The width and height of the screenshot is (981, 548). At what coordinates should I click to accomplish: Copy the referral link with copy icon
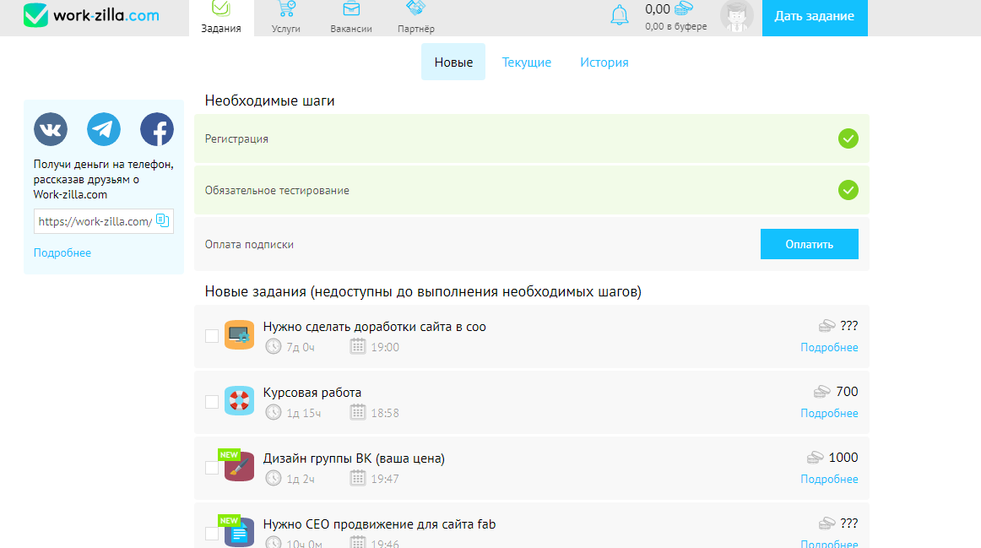click(163, 220)
